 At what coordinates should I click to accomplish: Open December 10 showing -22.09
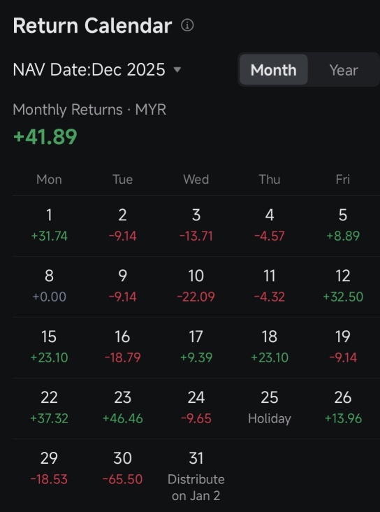pos(196,286)
